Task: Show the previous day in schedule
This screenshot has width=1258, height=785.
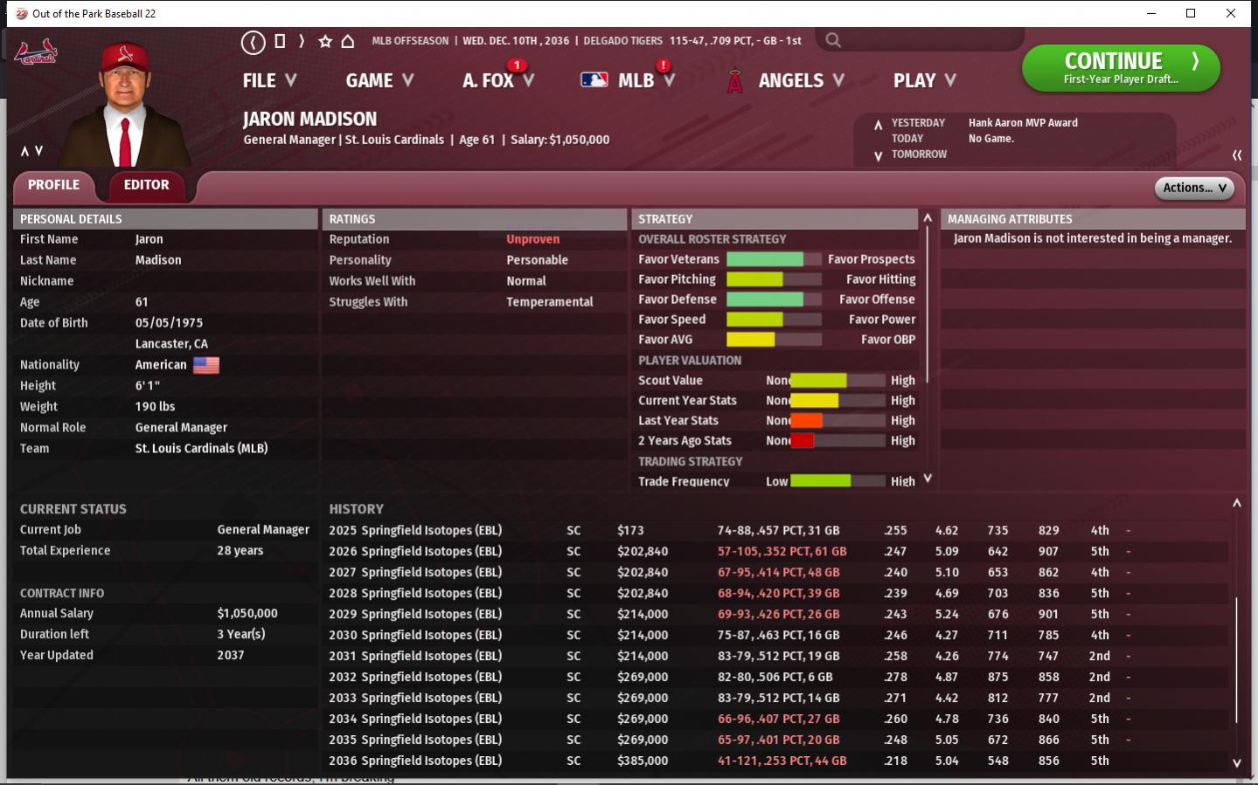Action: click(x=878, y=124)
